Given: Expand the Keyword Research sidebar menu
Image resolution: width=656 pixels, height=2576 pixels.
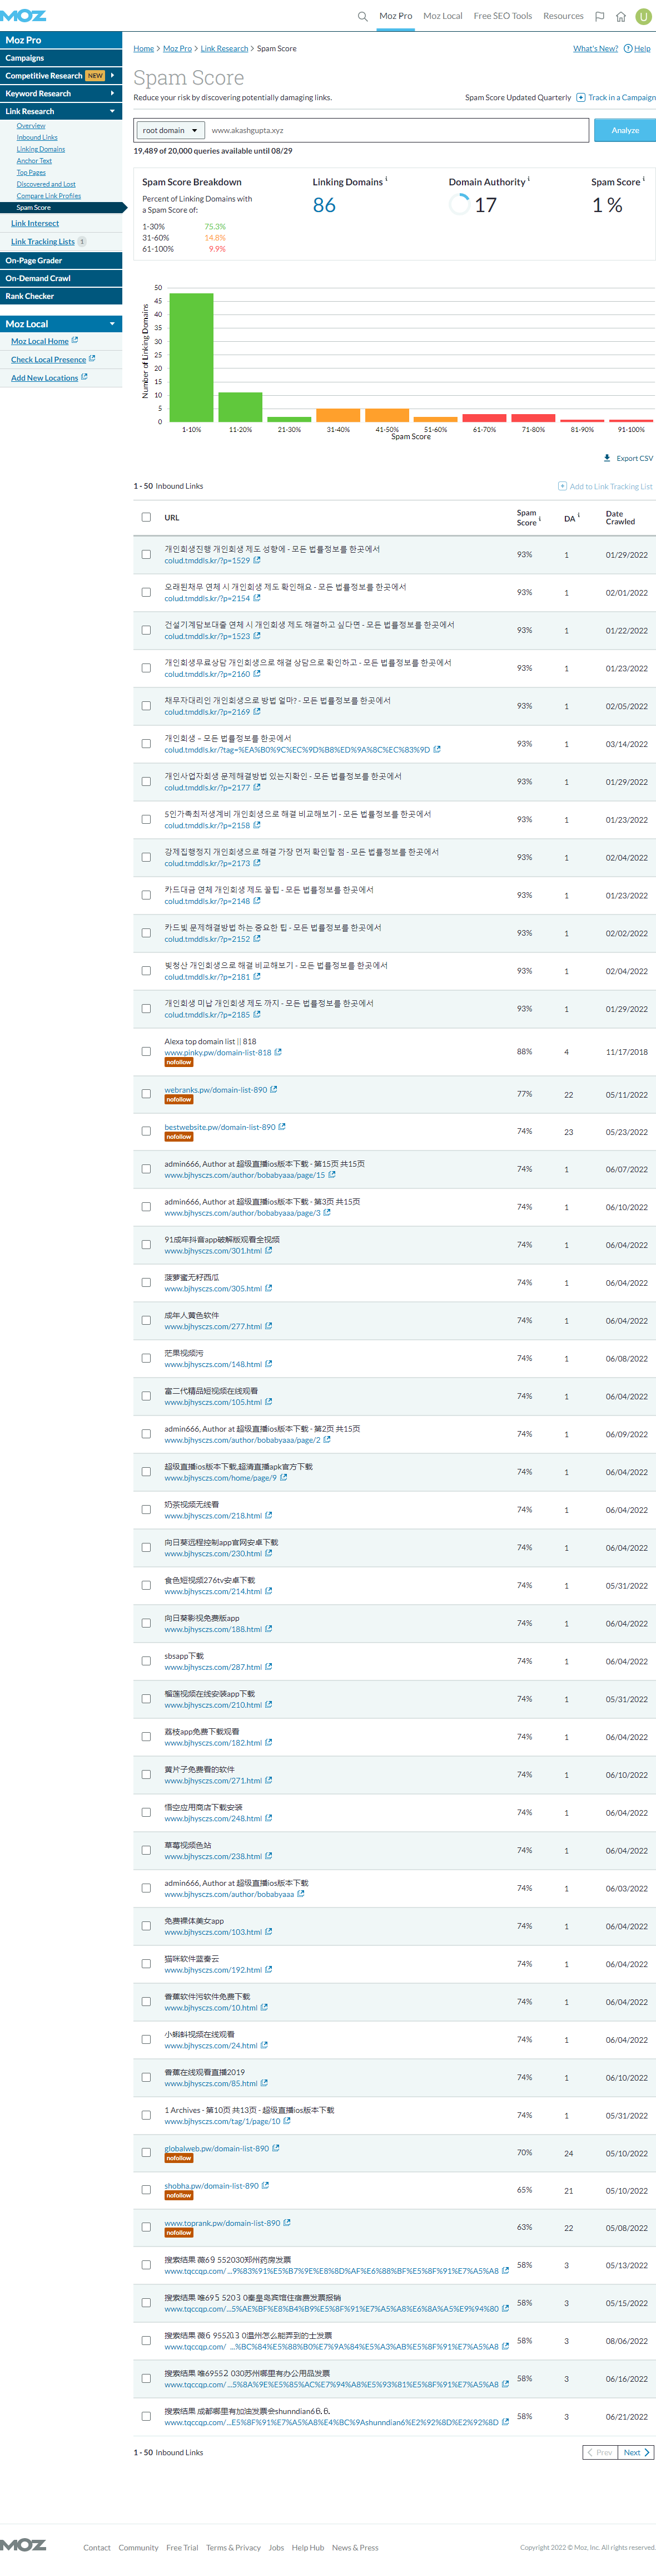Looking at the screenshot, I should (x=112, y=93).
